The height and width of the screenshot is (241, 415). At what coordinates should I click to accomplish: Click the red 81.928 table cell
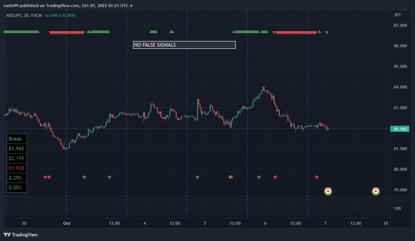pos(17,168)
